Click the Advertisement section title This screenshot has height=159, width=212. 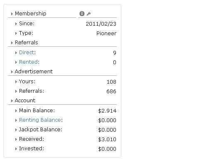[x=34, y=72]
